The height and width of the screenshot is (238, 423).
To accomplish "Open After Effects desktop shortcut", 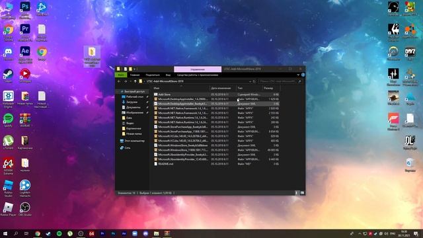I will pos(25,55).
